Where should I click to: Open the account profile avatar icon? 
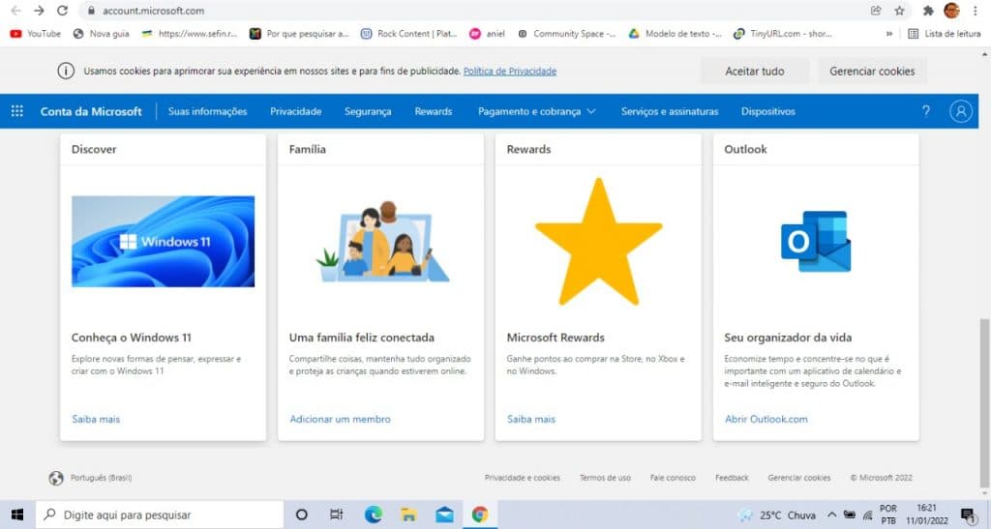click(x=961, y=111)
